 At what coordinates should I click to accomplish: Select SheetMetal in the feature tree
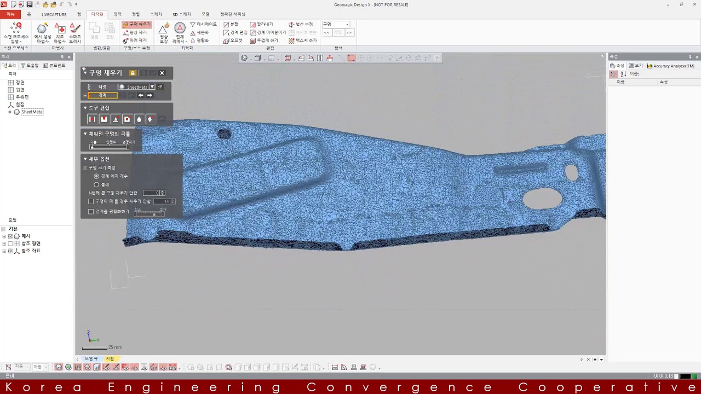32,112
